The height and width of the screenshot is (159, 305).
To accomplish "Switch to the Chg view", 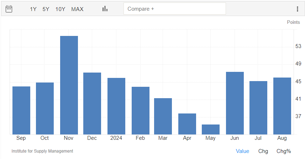I will click(263, 151).
